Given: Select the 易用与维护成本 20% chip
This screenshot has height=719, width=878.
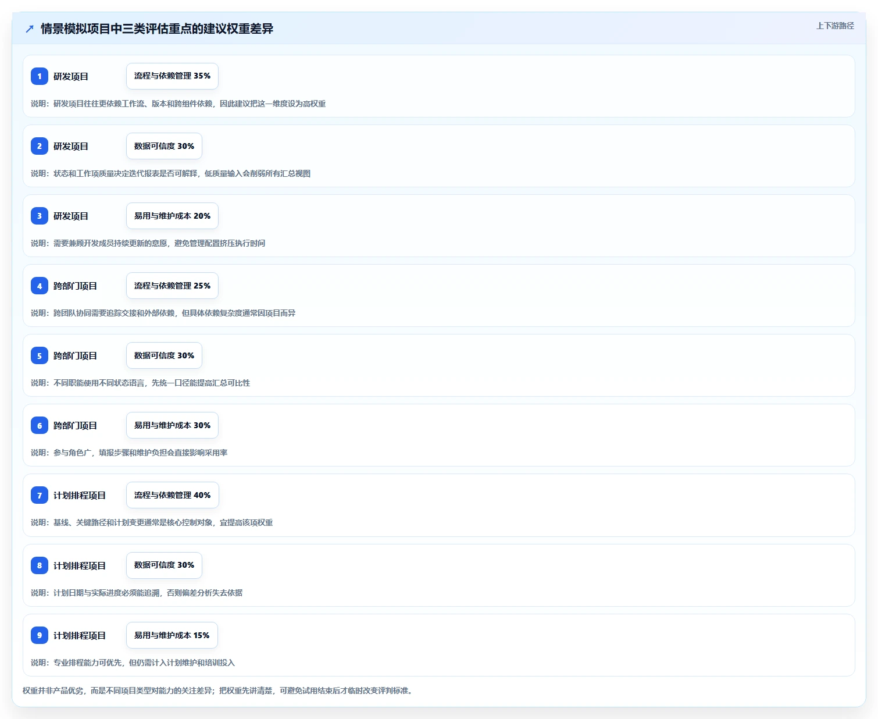Looking at the screenshot, I should (172, 216).
